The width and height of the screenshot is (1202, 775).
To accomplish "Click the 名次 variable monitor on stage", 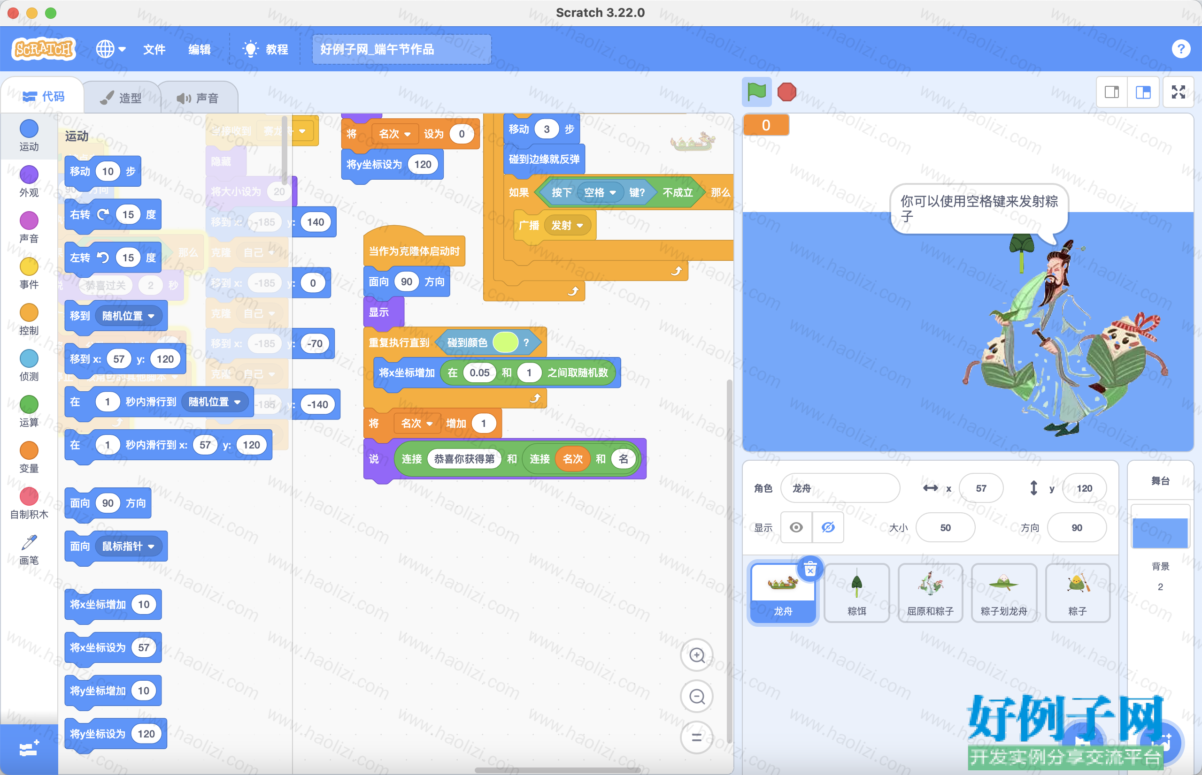I will coord(766,125).
